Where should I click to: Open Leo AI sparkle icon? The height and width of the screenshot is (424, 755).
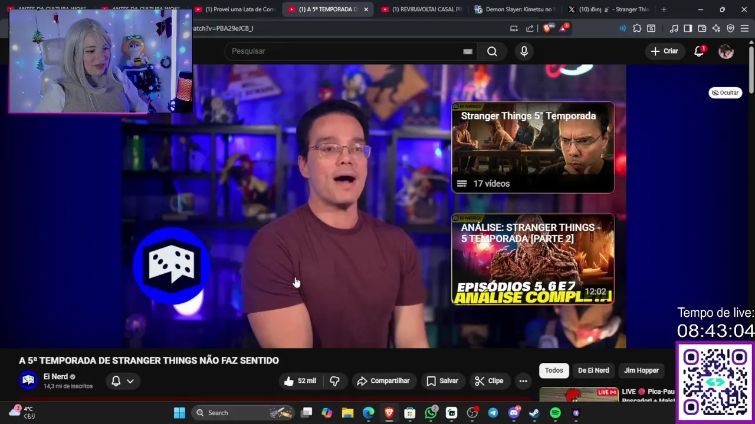(716, 28)
